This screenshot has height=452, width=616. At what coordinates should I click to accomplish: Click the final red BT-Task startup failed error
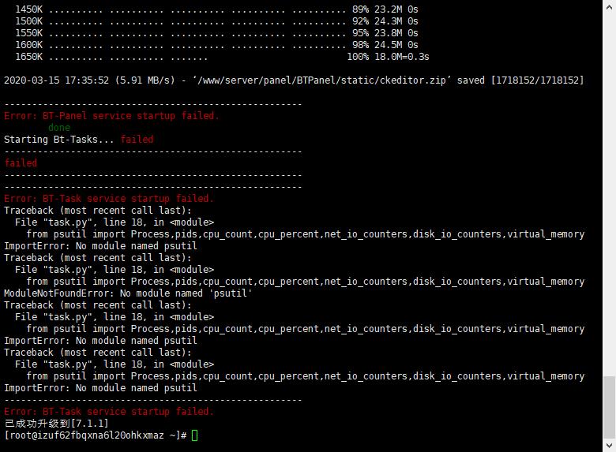click(x=109, y=412)
